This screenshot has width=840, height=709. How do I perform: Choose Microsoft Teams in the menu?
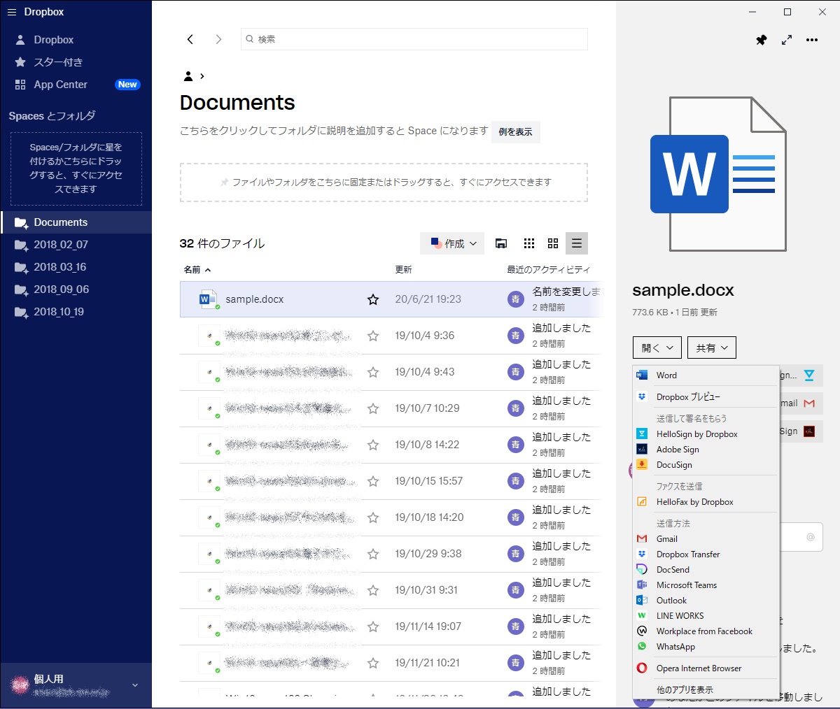pos(706,585)
